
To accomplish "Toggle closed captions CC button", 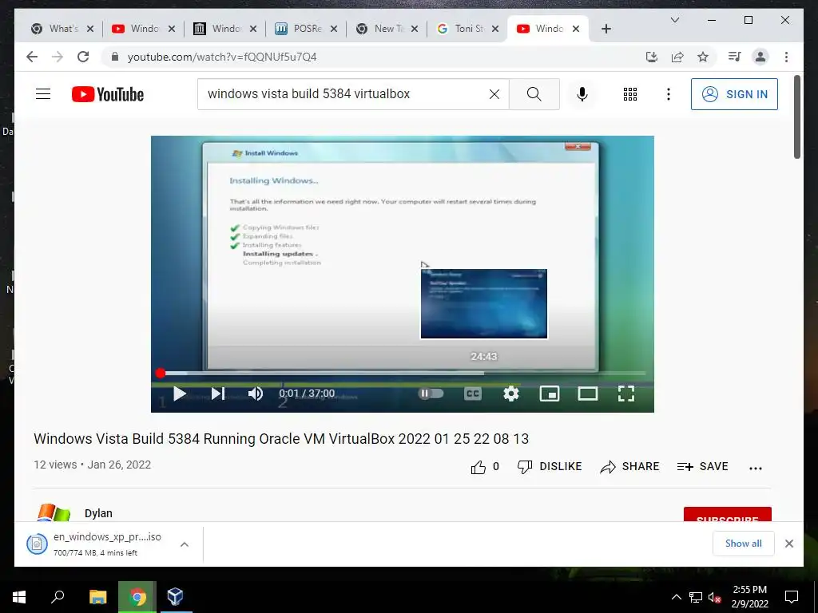I will click(473, 394).
